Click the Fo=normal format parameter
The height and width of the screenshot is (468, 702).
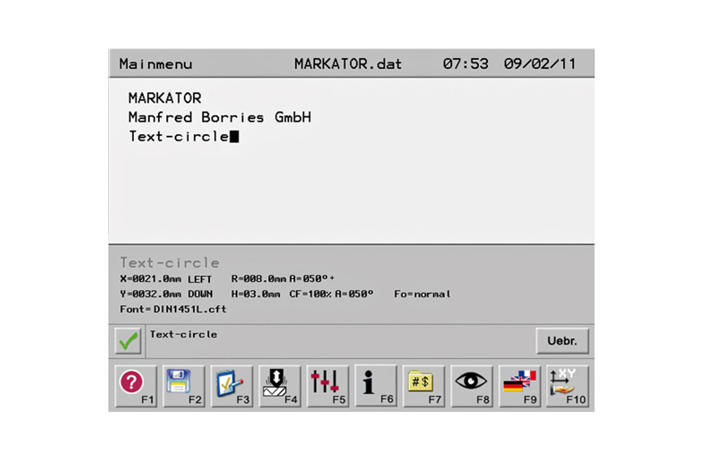pyautogui.click(x=422, y=294)
